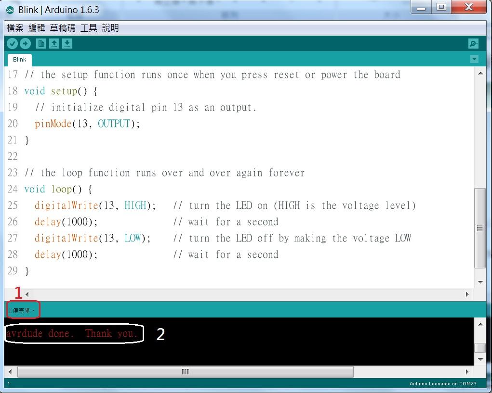Click the Verify checkmark button
The image size is (492, 393).
click(x=12, y=43)
